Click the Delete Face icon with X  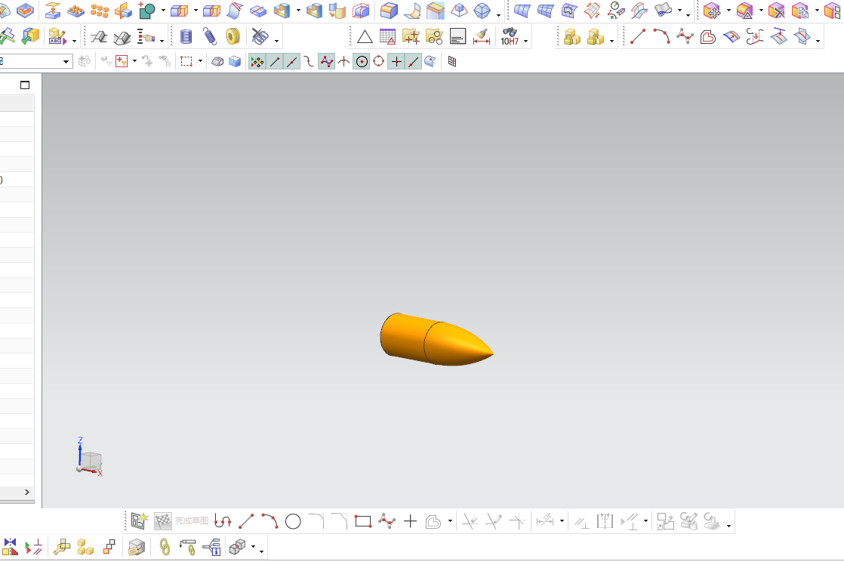(x=776, y=11)
